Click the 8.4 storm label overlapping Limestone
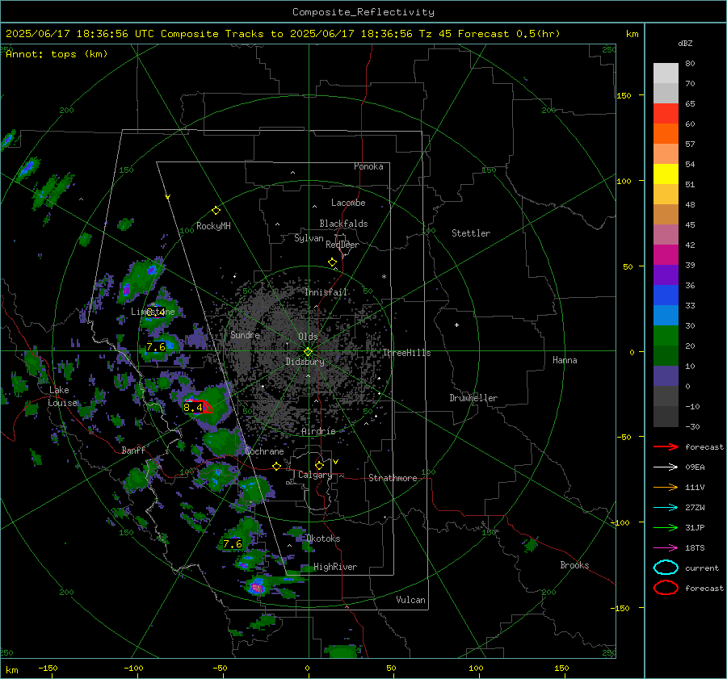 pyautogui.click(x=156, y=312)
